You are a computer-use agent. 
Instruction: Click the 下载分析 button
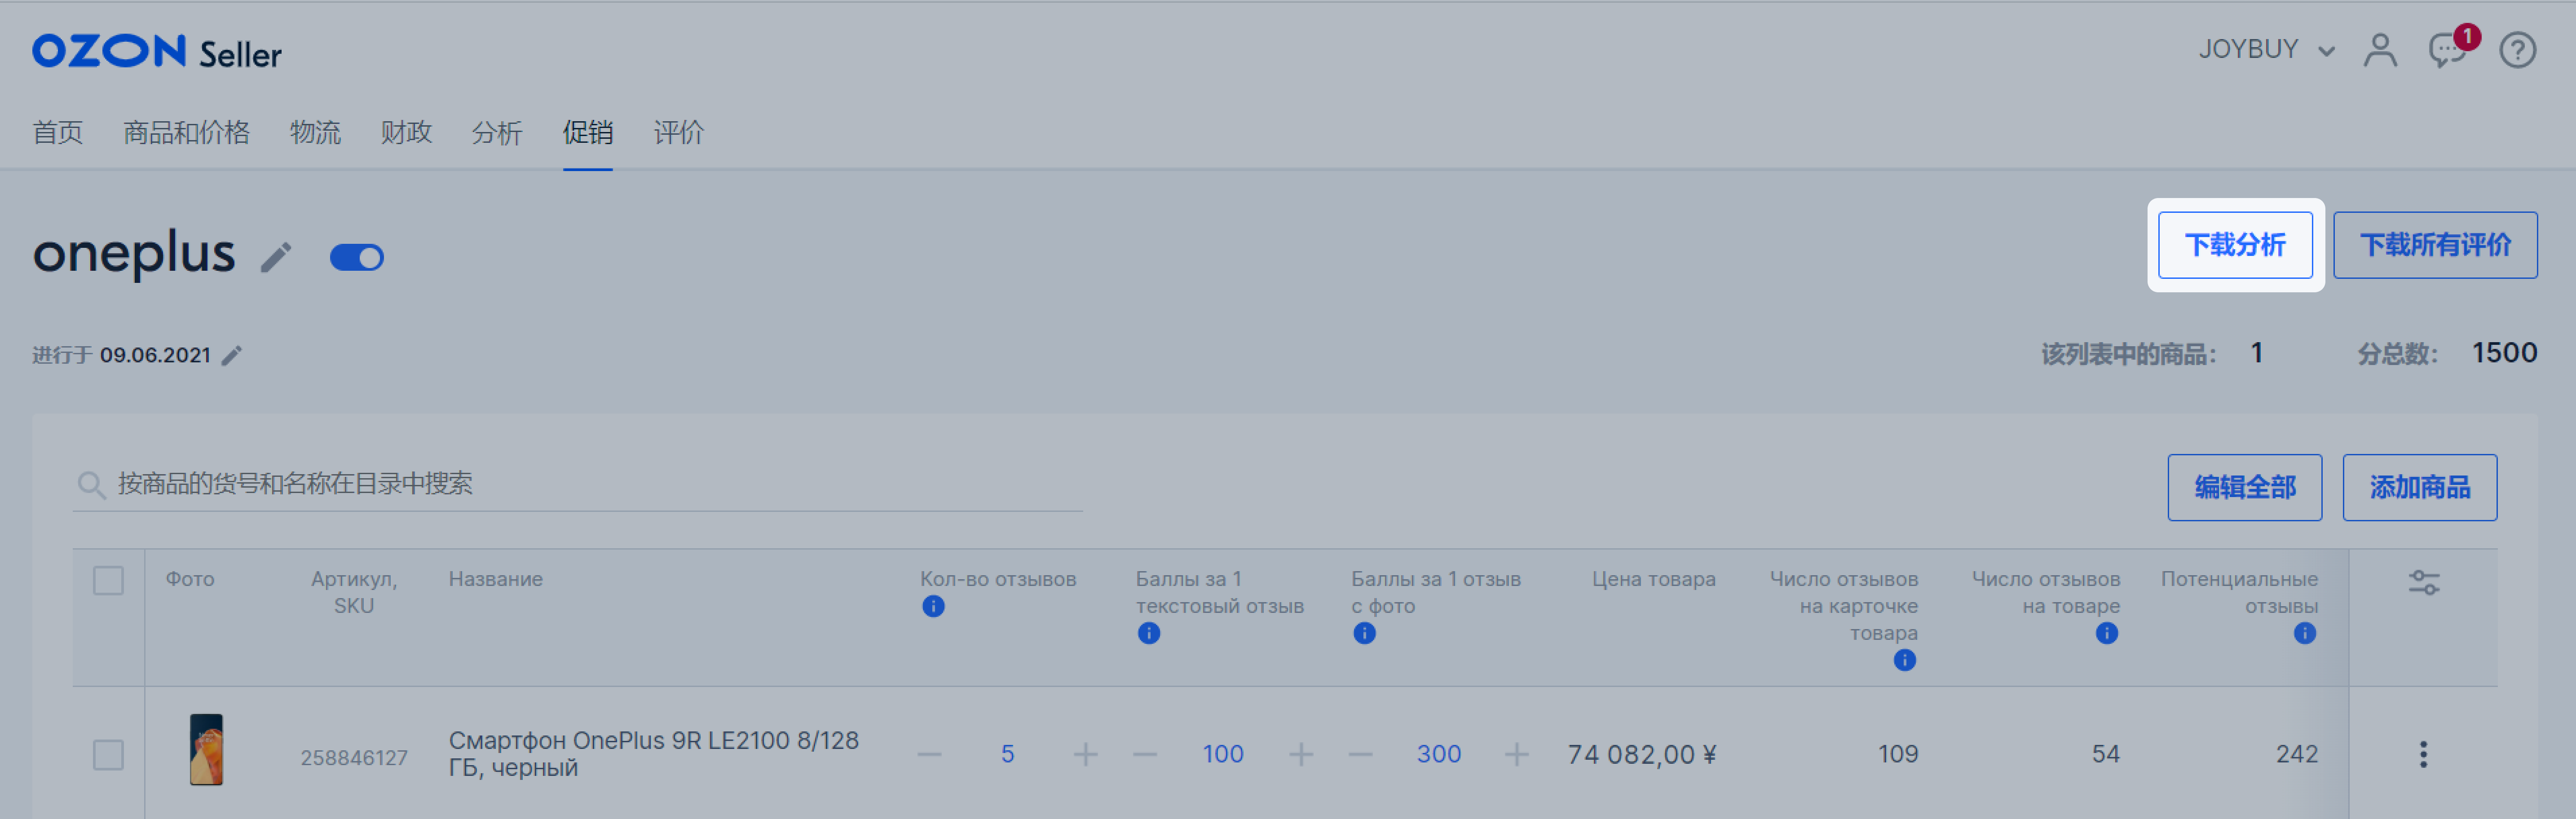[x=2235, y=245]
